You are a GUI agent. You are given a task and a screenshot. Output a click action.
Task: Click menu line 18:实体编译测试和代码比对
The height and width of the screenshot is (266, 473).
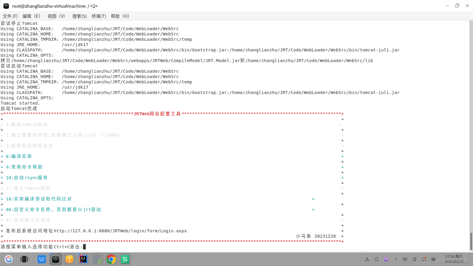click(x=39, y=199)
